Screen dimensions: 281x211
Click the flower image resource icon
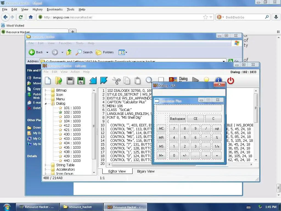(173, 79)
